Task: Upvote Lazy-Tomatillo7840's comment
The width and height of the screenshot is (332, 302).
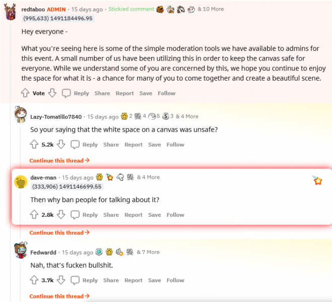Action: 34,144
